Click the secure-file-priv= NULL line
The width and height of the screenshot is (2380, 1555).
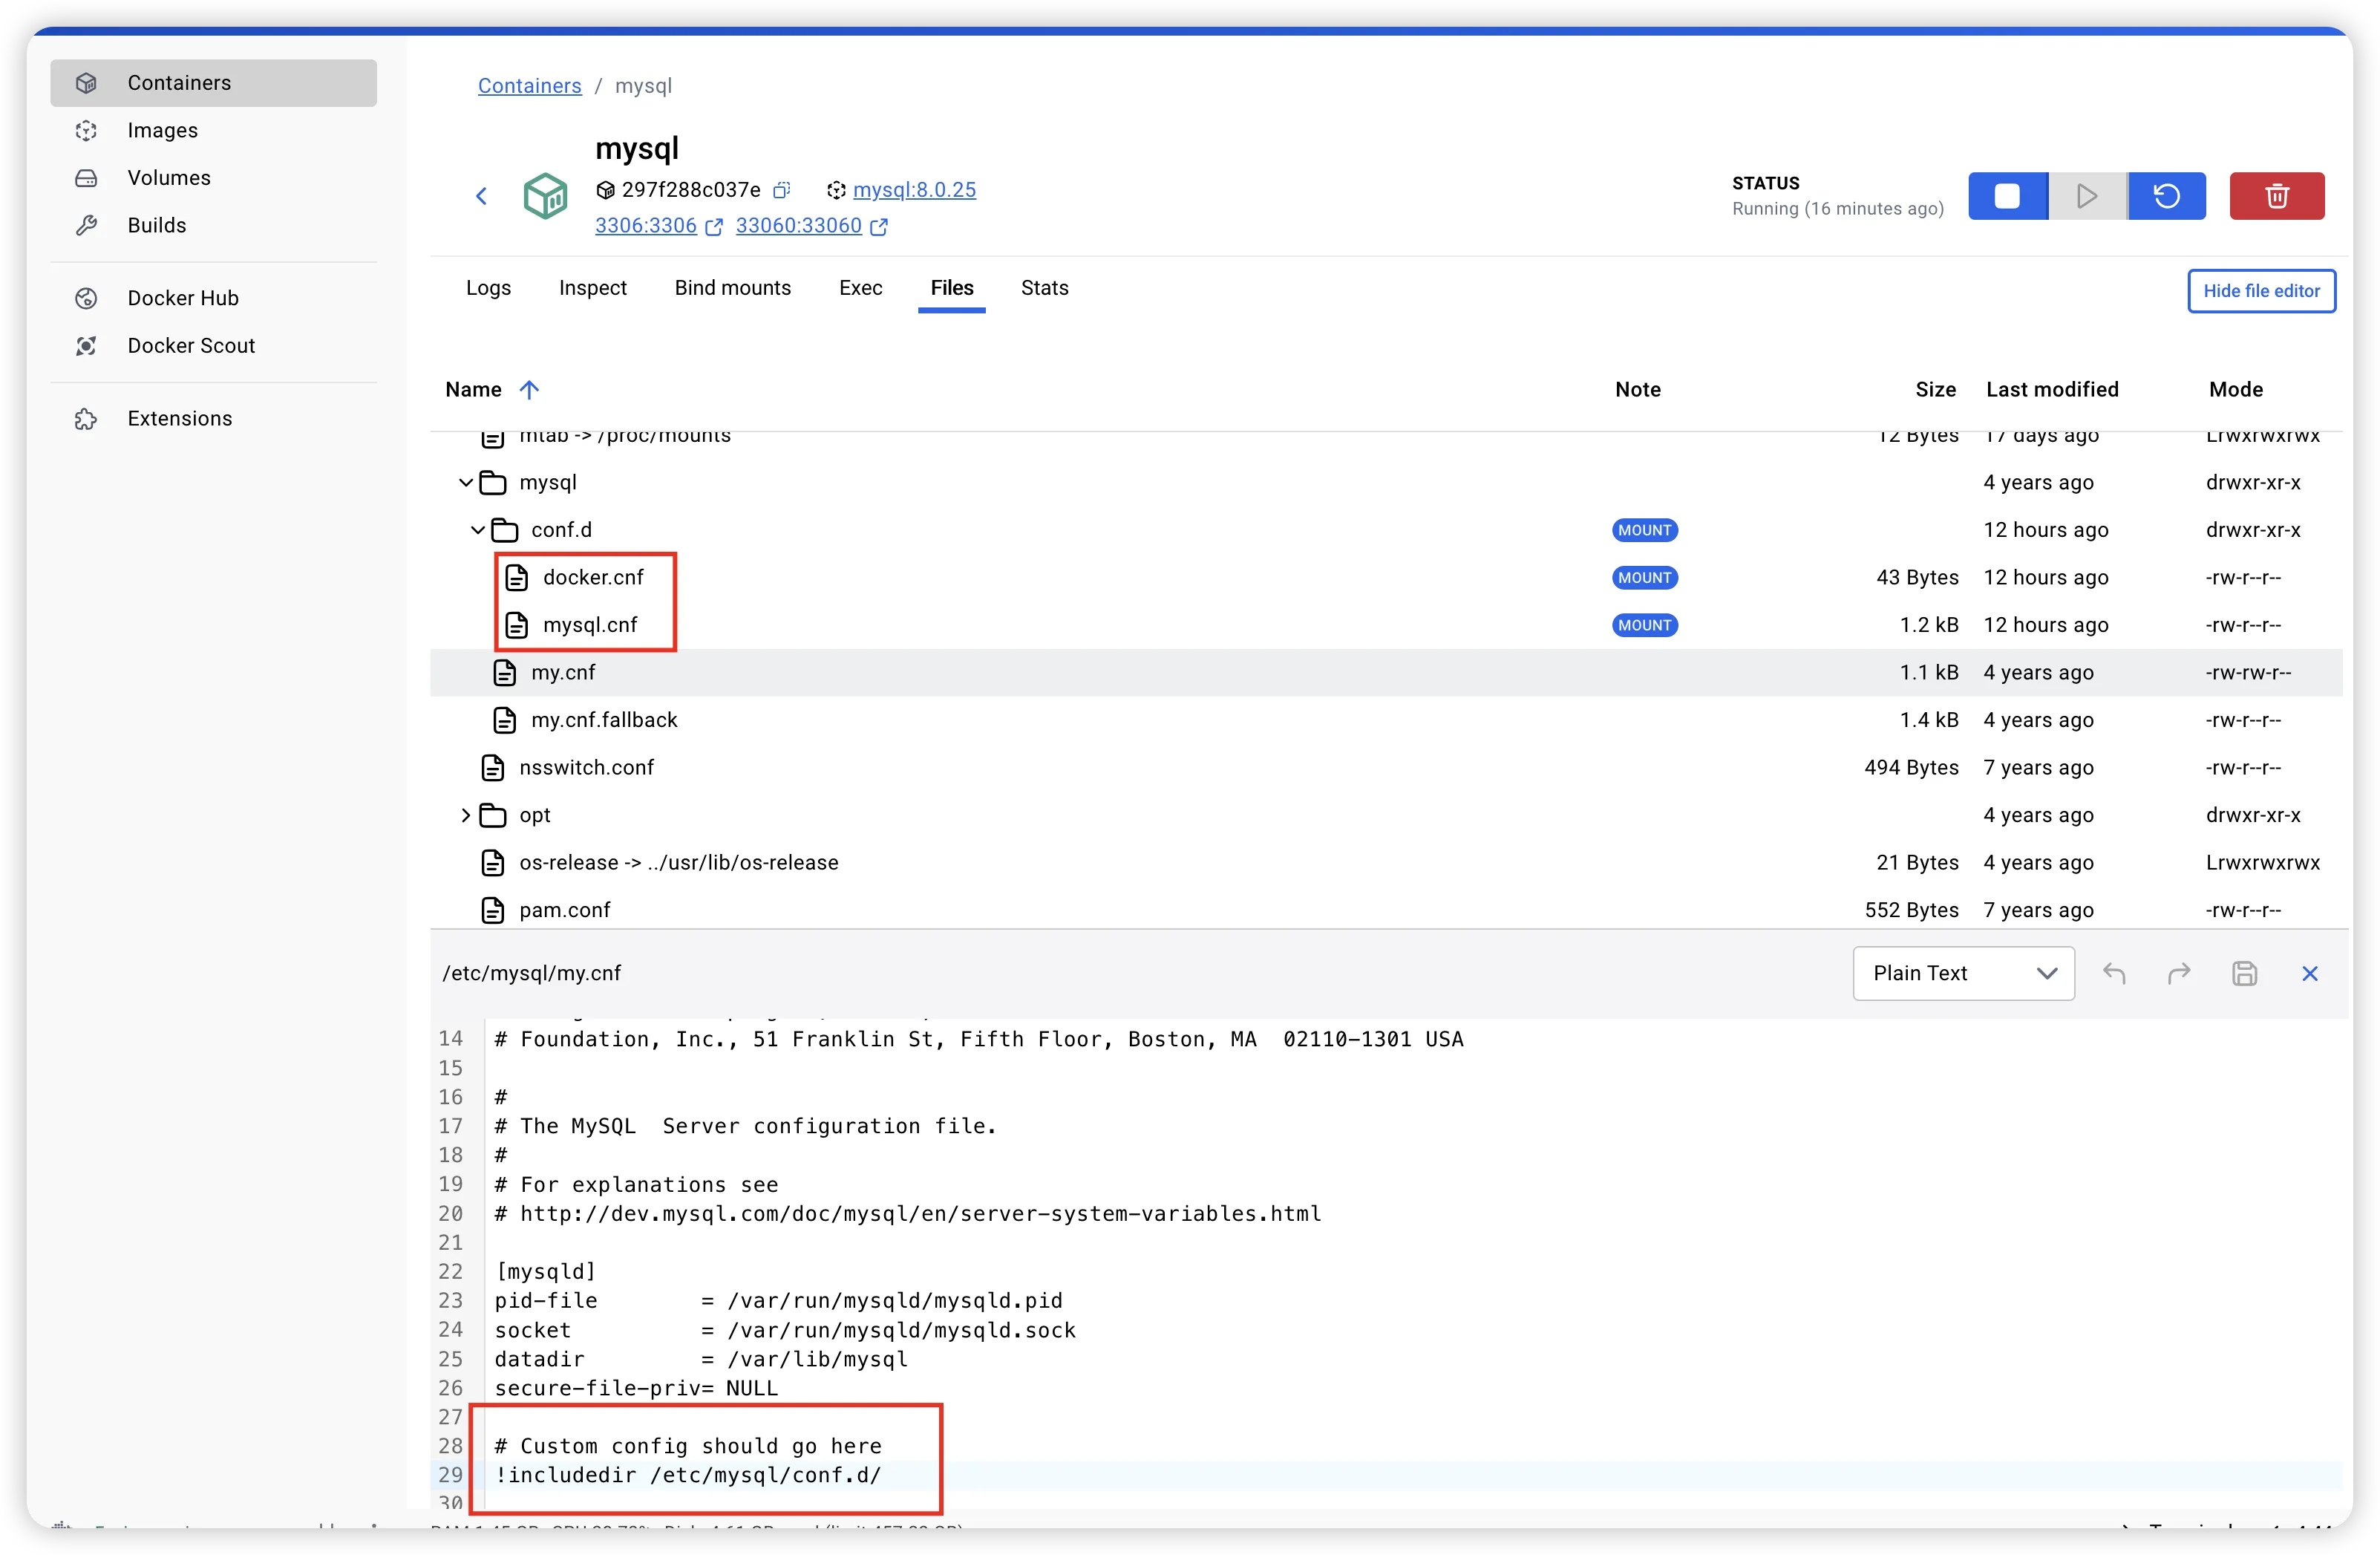click(636, 1388)
